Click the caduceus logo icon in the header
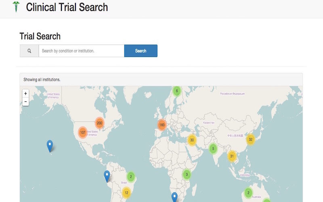 click(16, 7)
